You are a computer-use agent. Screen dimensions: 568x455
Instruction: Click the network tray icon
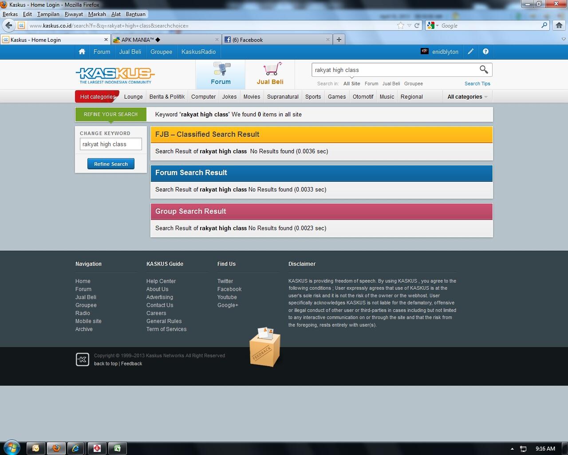(523, 449)
